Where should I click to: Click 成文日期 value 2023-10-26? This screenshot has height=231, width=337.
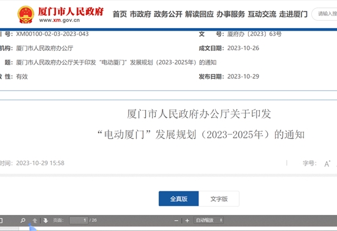point(243,48)
